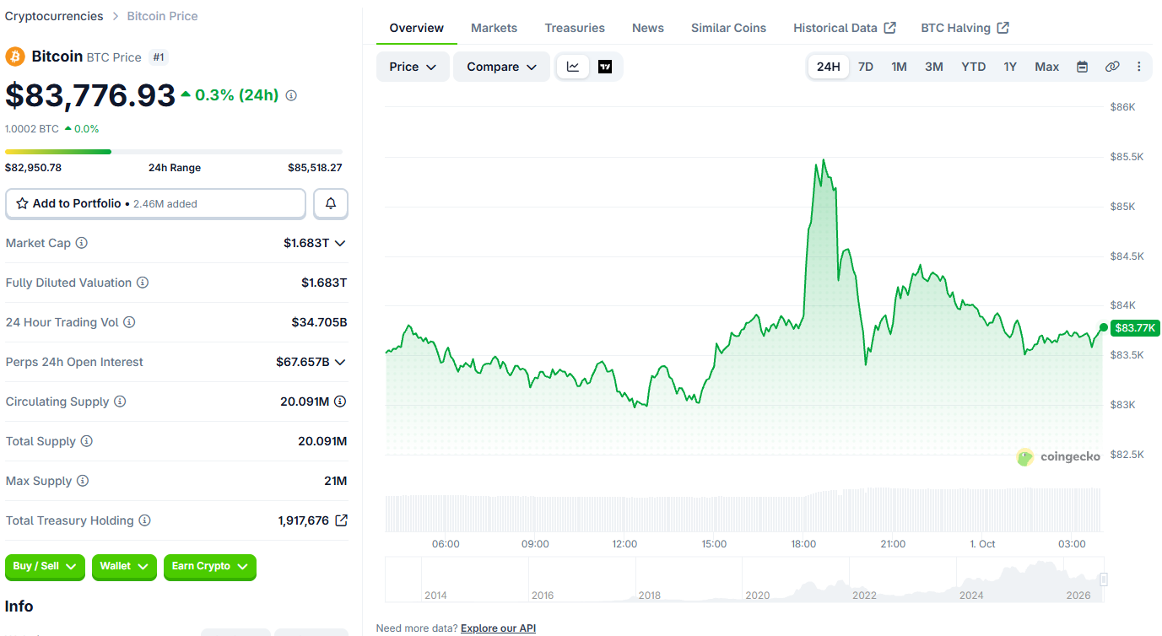The image size is (1162, 636).
Task: Switch to line chart view
Action: point(573,67)
